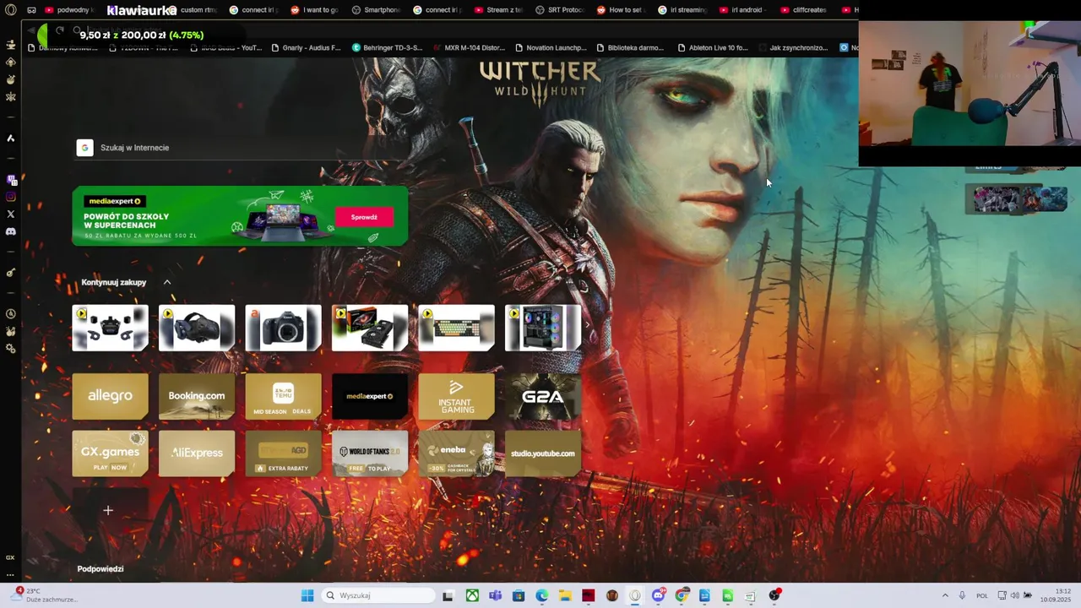Image resolution: width=1081 pixels, height=608 pixels.
Task: Open the World of Tanks speed dial tile
Action: [370, 453]
